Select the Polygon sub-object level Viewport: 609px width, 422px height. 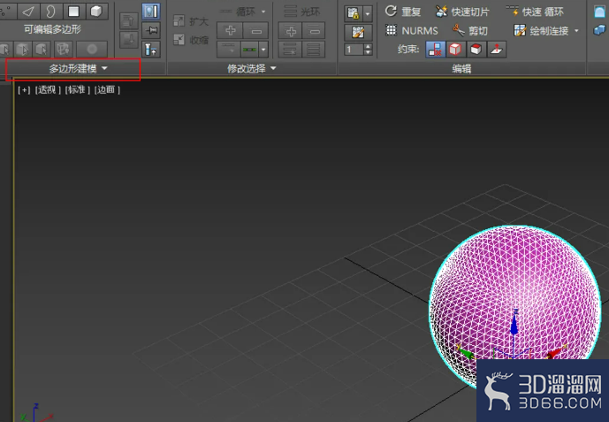coord(73,12)
